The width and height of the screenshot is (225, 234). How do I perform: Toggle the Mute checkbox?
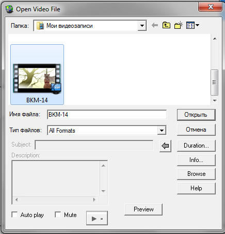pos(58,214)
